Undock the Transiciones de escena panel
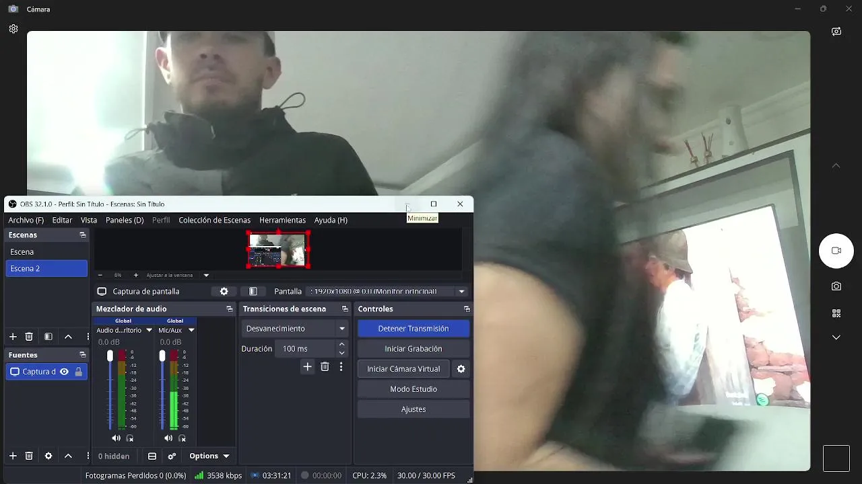 345,309
